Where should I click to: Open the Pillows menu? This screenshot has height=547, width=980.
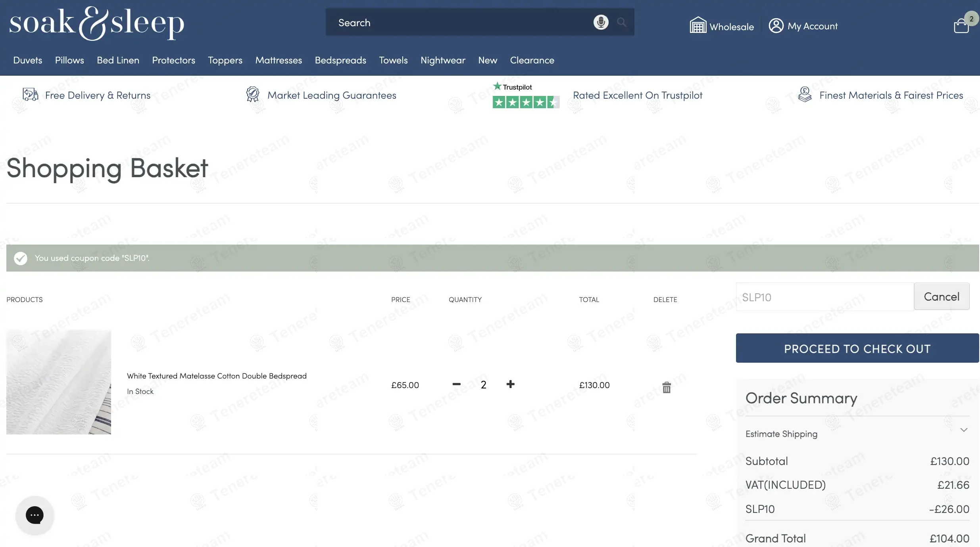click(x=69, y=60)
